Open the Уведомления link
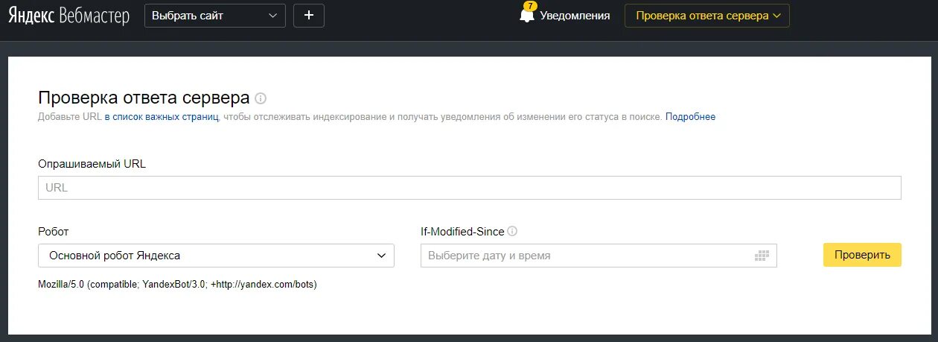The image size is (938, 342). coord(575,15)
